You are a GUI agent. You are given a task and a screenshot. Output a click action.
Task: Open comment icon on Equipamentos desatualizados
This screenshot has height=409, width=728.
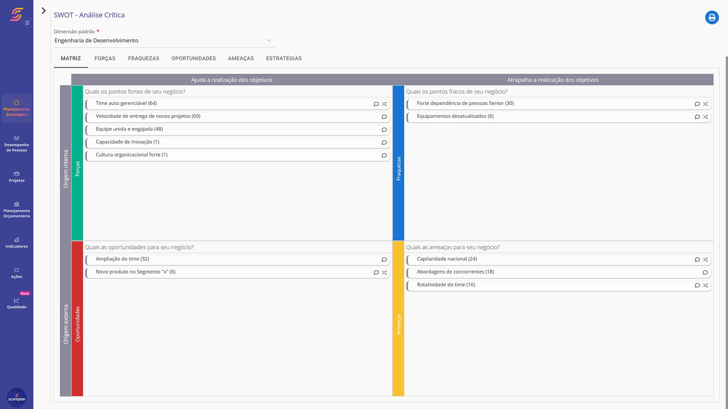click(x=697, y=117)
